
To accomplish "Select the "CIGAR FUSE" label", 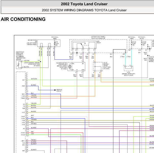I will pyautogui.click(x=144, y=43).
